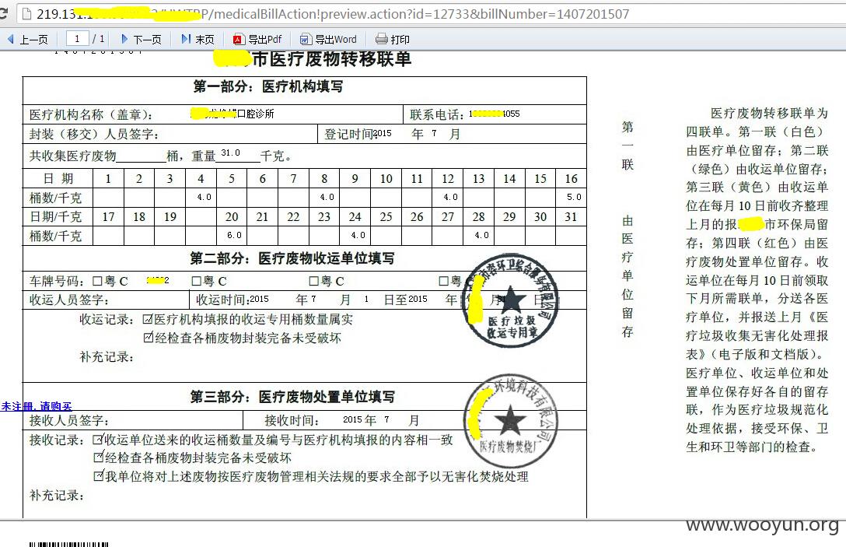Click the 4.0 value under date 28
Screen dimensions: 846x547
[x=482, y=236]
